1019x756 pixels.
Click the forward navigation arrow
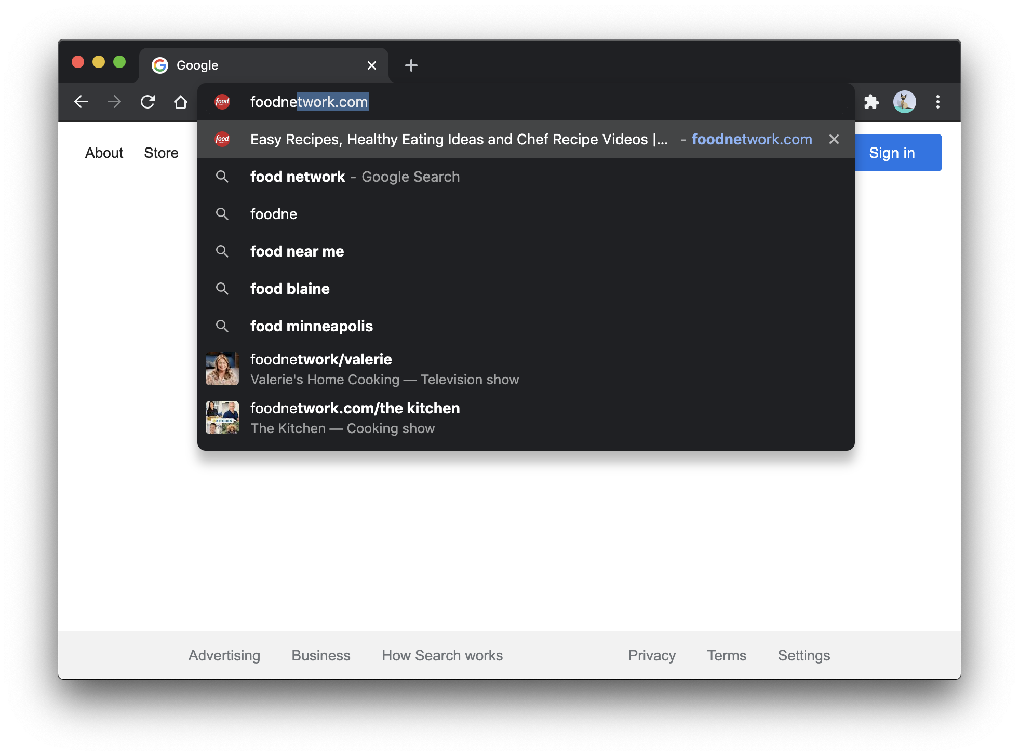pos(114,102)
